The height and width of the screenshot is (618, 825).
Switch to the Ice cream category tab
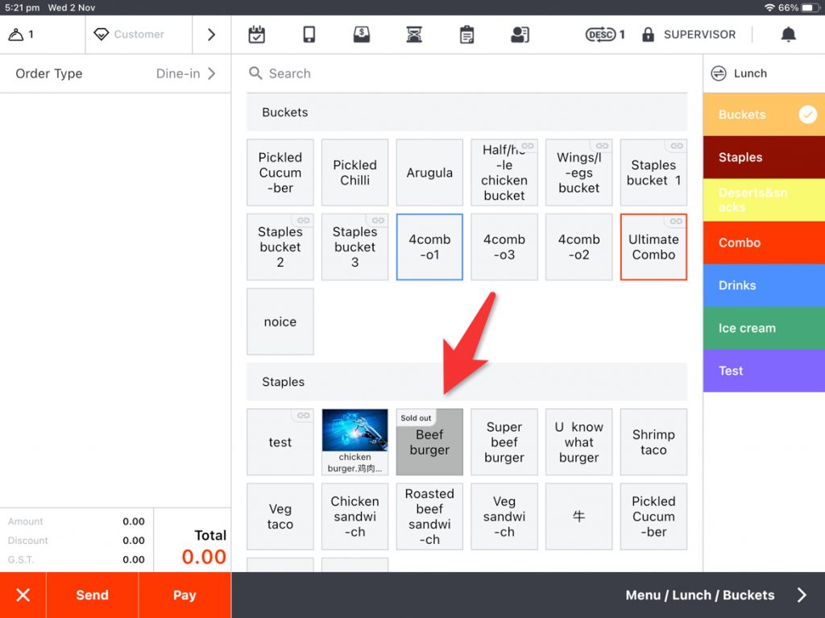[x=763, y=328]
